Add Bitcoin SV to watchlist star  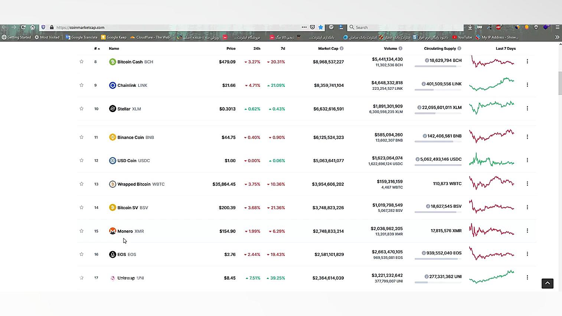coord(81,207)
